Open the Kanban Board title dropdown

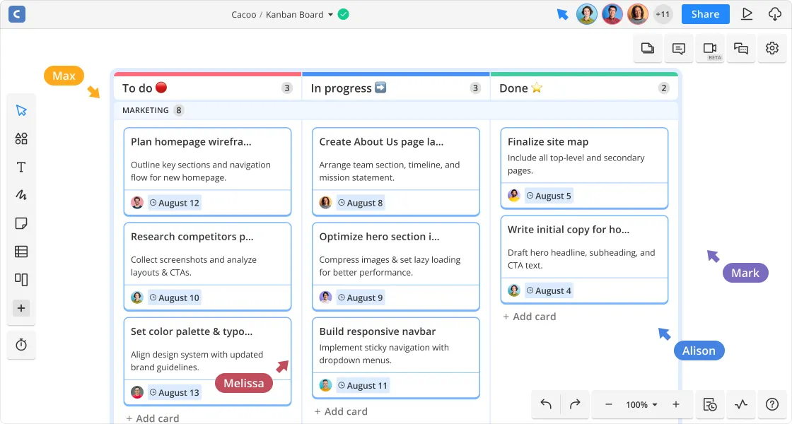[x=330, y=15]
